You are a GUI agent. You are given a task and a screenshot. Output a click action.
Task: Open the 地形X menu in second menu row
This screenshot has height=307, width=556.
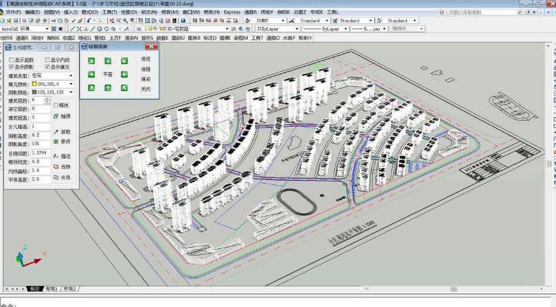pos(6,38)
